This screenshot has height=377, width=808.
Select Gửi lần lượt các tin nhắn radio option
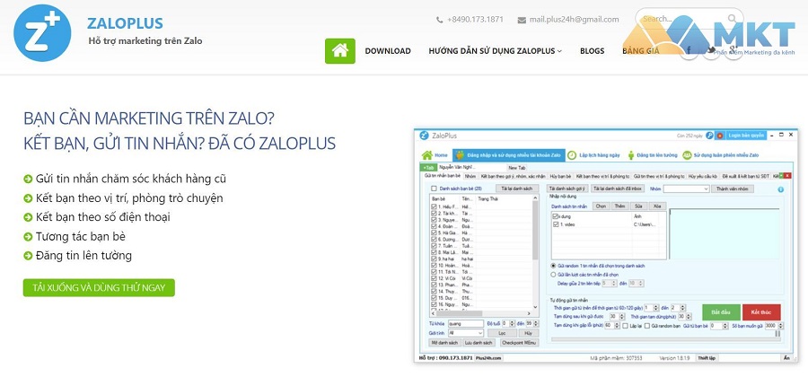click(553, 275)
